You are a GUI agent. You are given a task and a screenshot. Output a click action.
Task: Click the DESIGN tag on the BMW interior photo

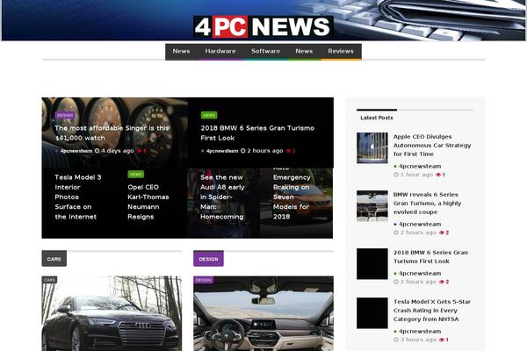204,280
